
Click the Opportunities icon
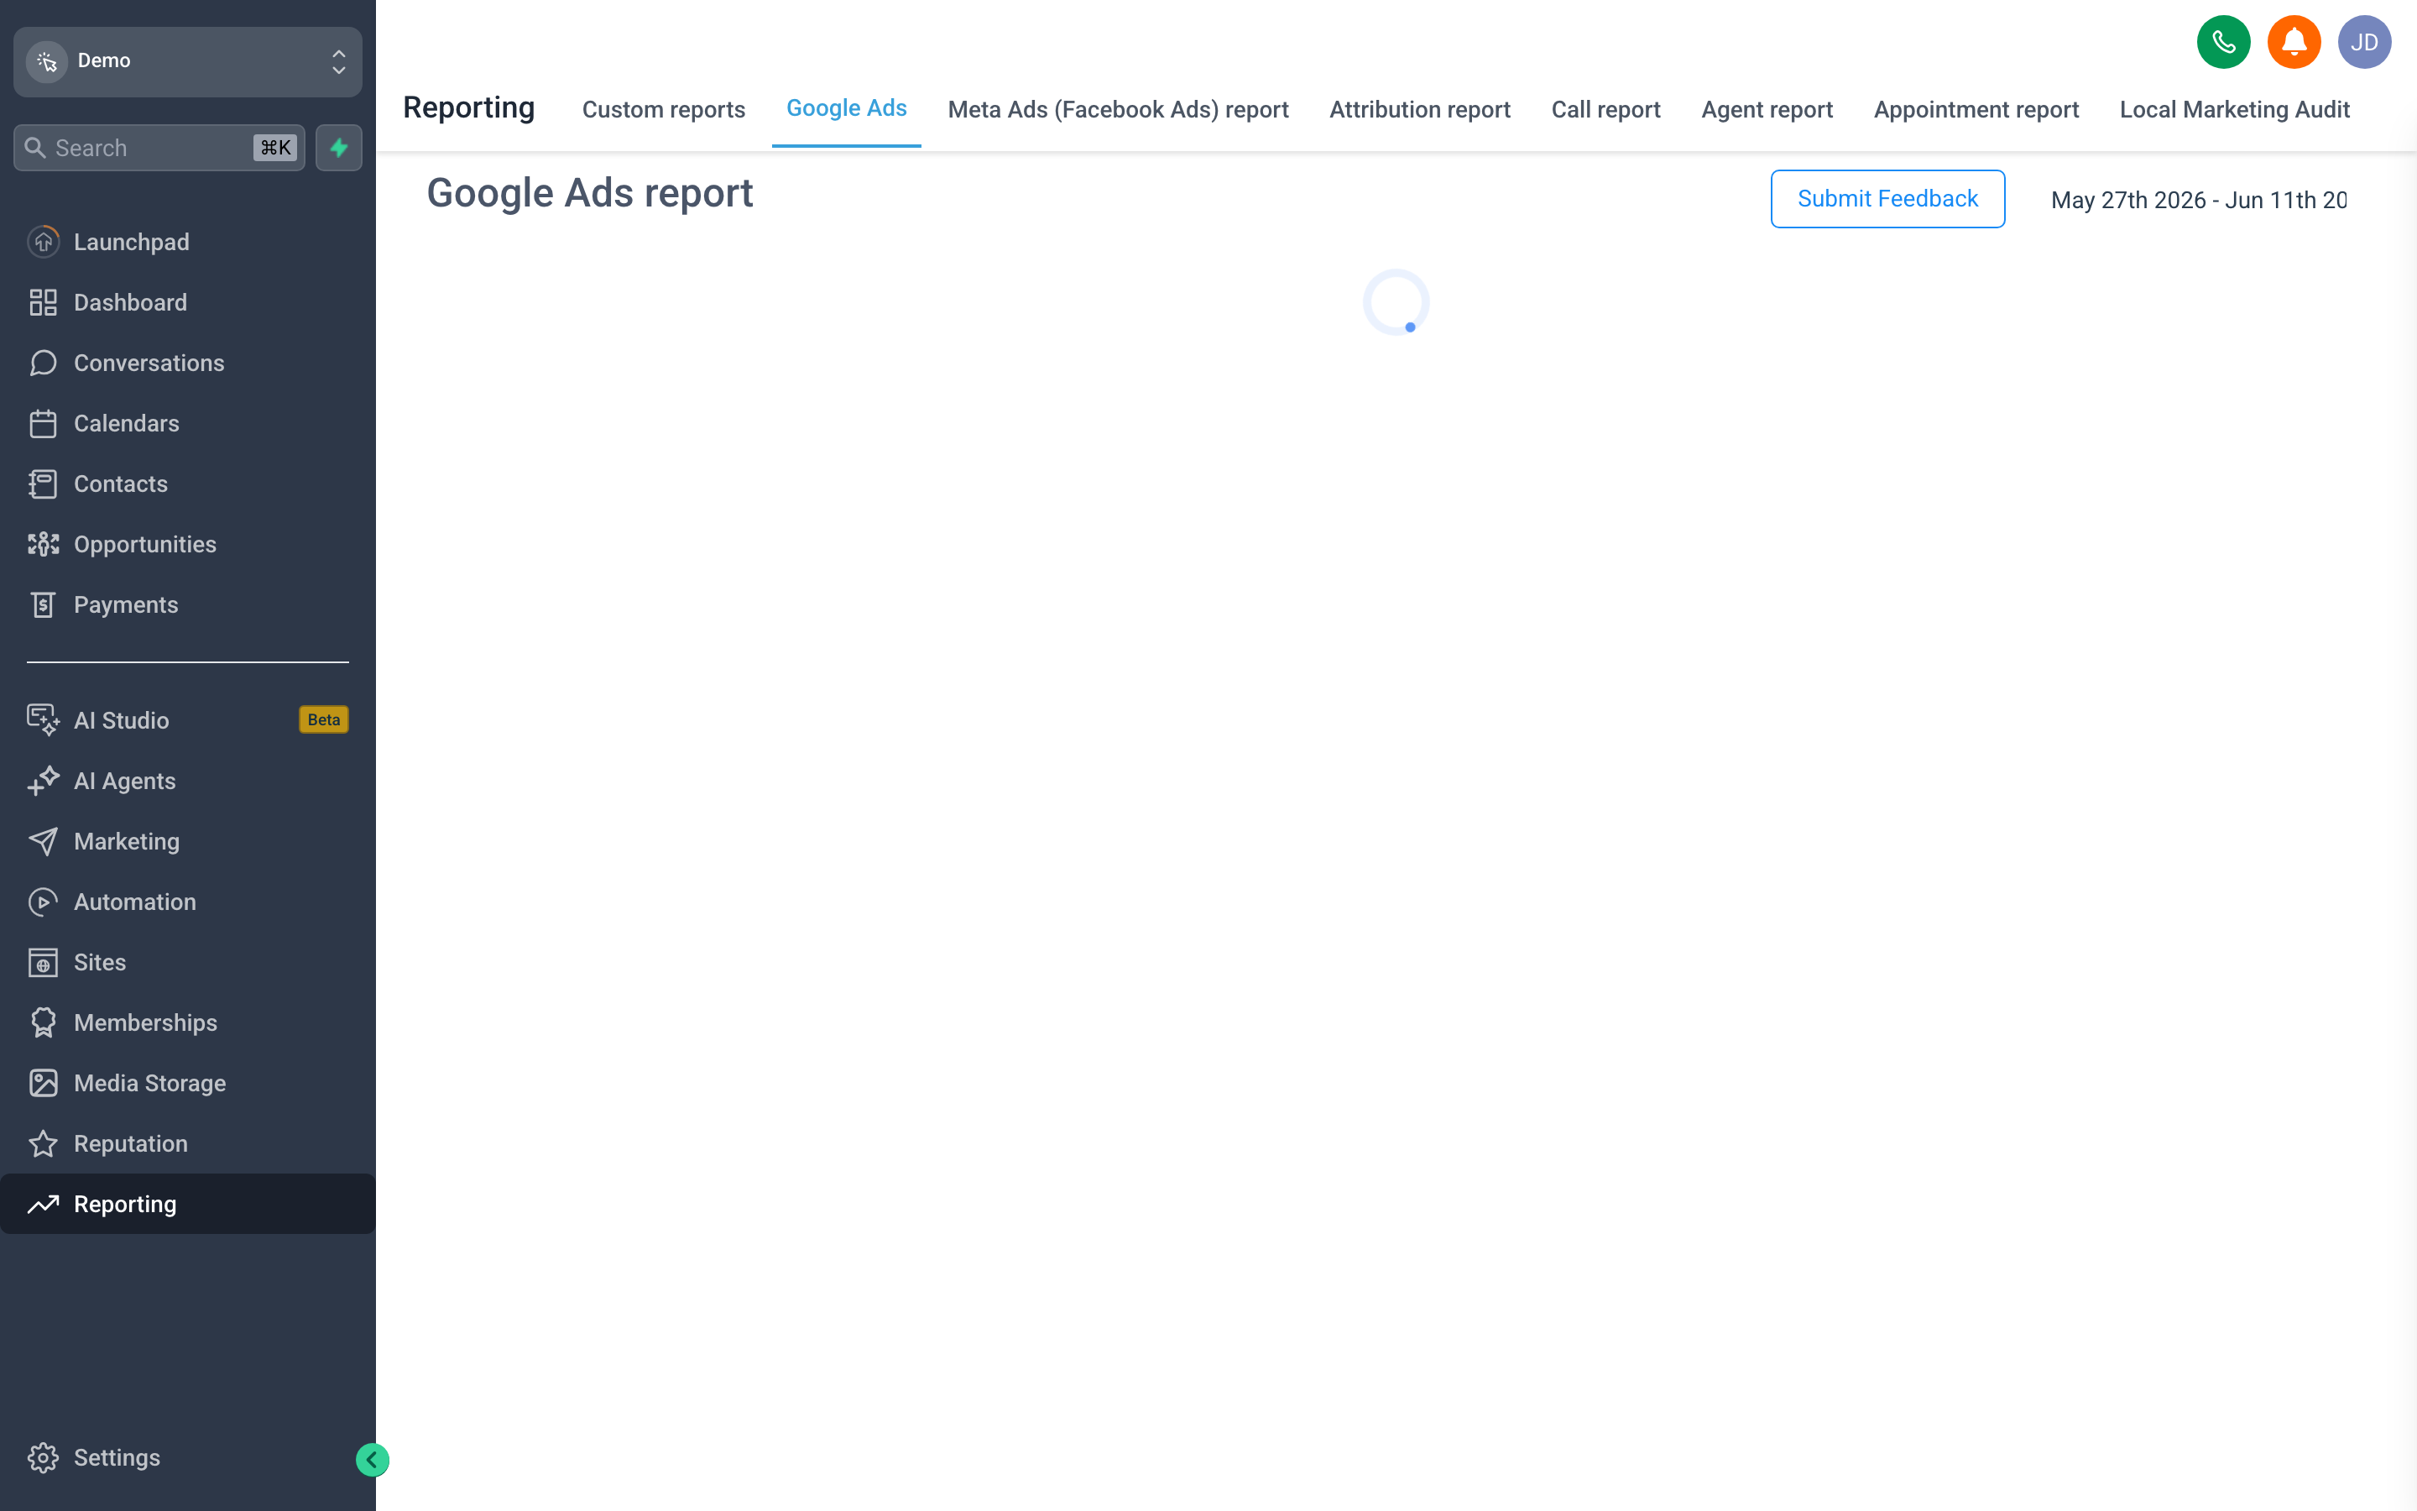point(43,545)
